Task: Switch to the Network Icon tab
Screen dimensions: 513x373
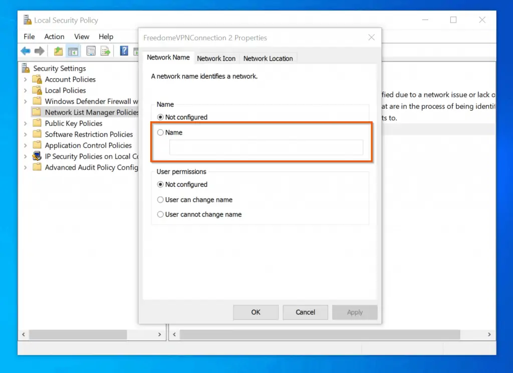Action: 216,58
